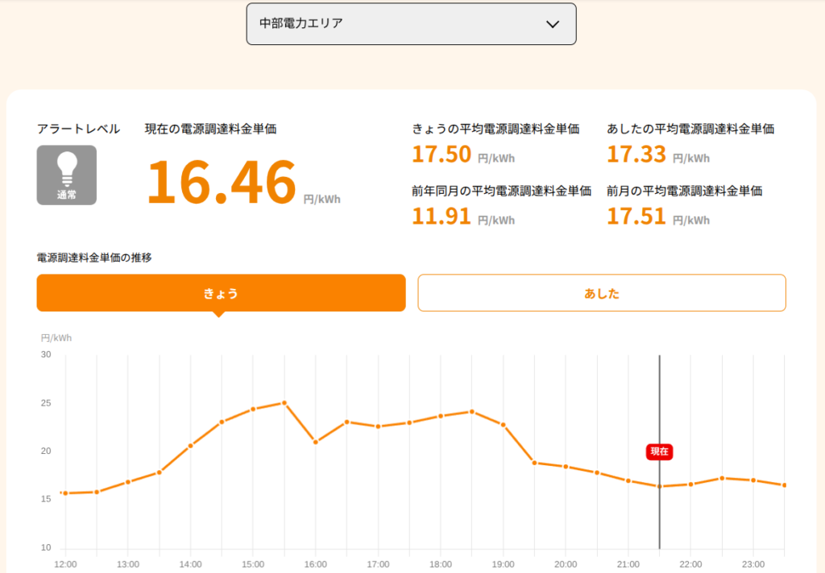This screenshot has height=573, width=825.
Task: Click the chart data point at 16:00
Action: click(316, 442)
